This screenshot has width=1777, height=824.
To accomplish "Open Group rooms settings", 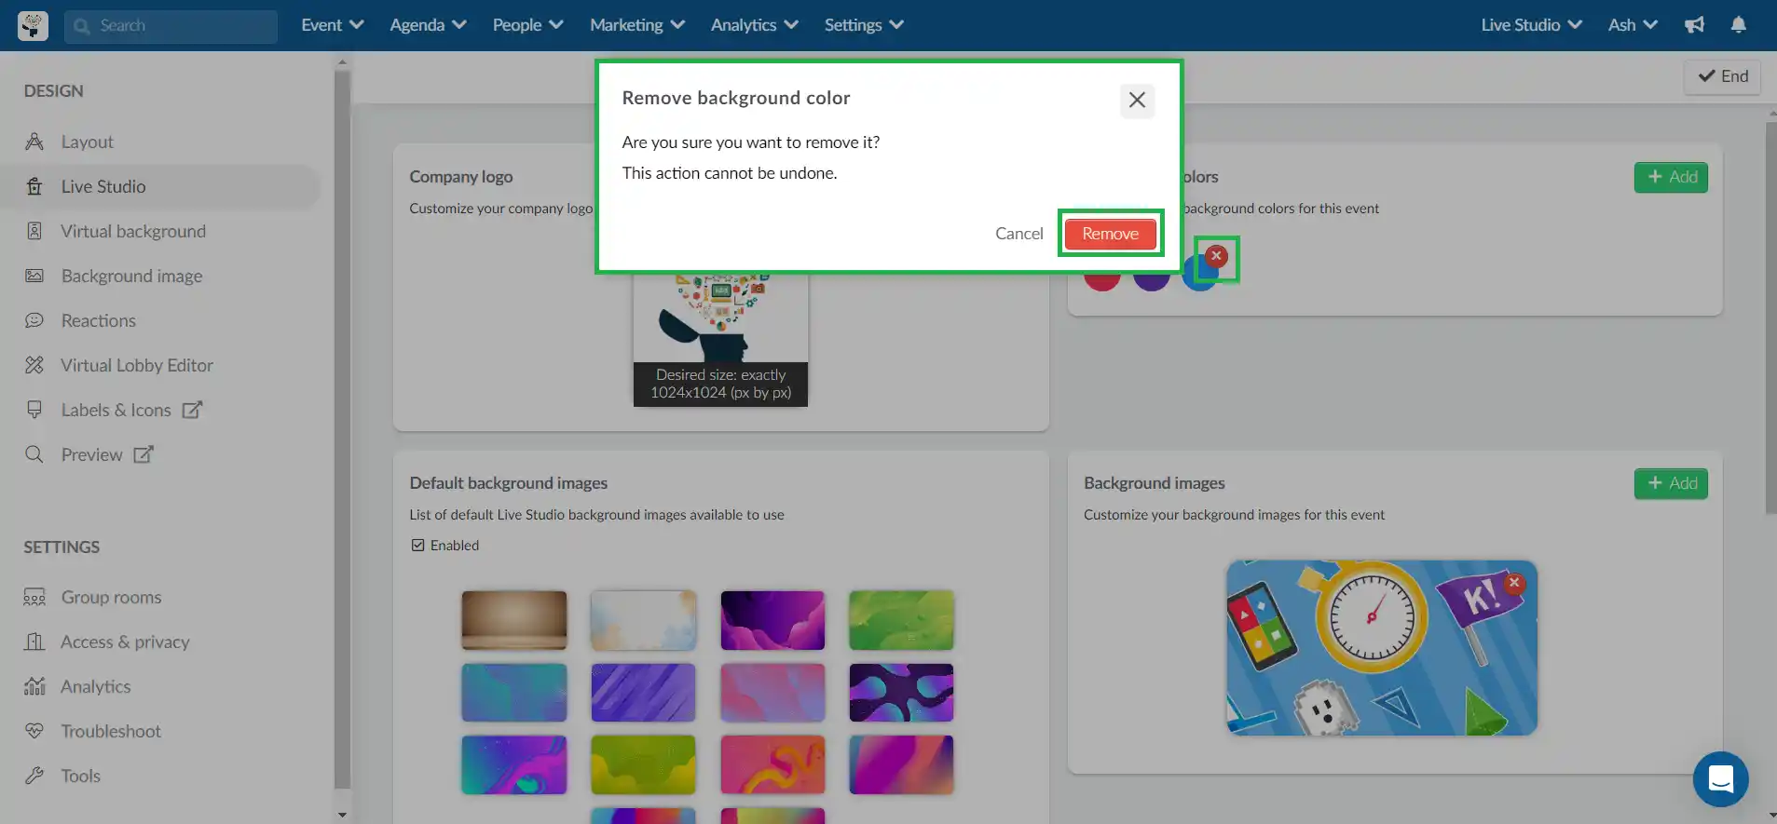I will (111, 597).
